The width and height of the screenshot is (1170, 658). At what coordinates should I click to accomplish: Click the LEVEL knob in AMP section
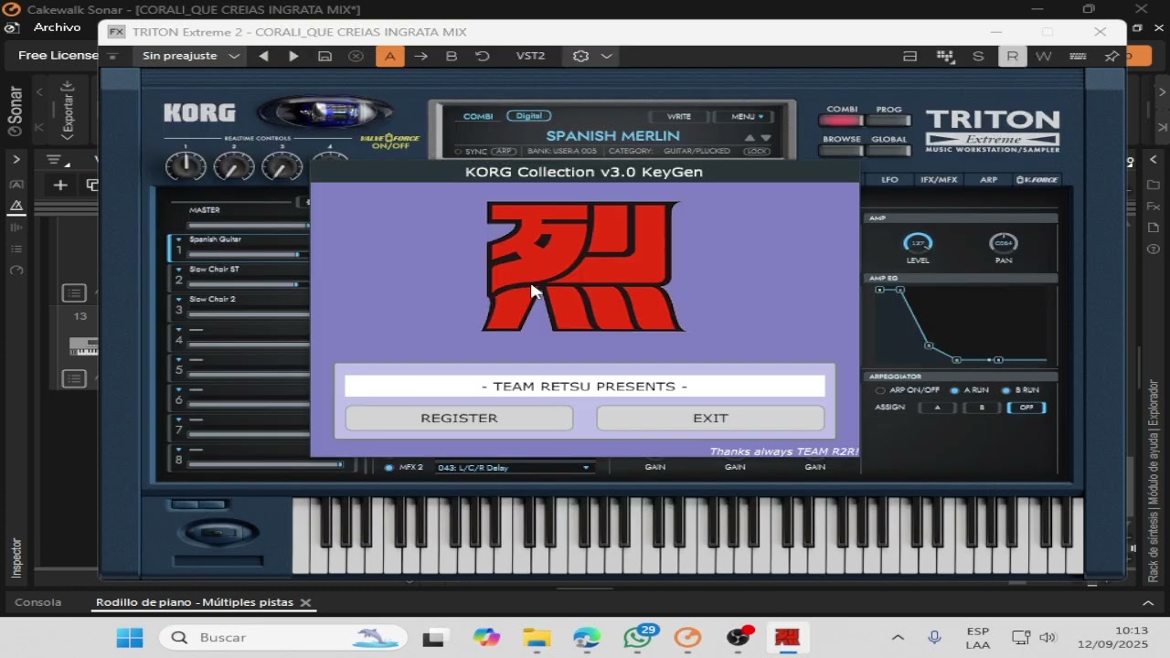pyautogui.click(x=918, y=243)
